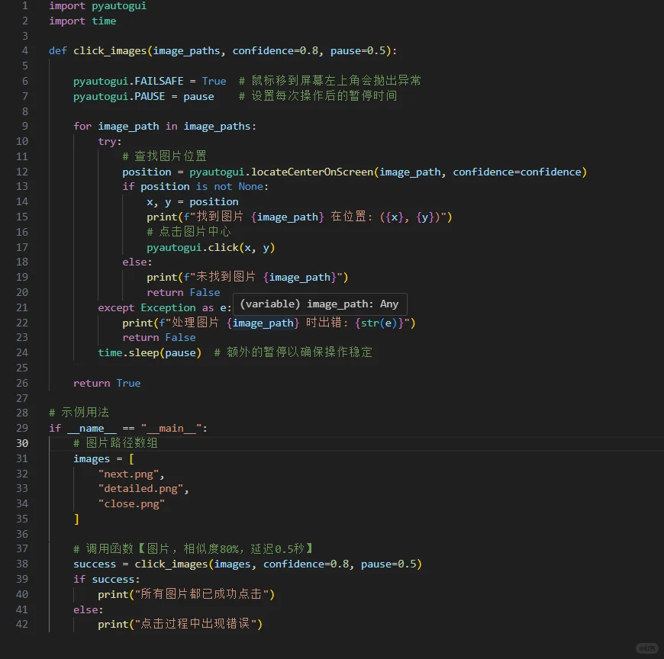Click the return True statement on line 26
This screenshot has width=664, height=659.
(108, 383)
